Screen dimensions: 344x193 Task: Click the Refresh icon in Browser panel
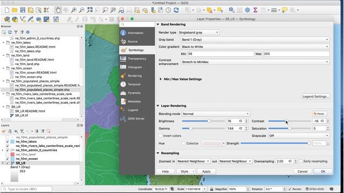click(x=10, y=32)
